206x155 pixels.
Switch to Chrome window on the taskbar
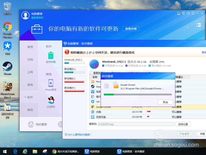65,151
